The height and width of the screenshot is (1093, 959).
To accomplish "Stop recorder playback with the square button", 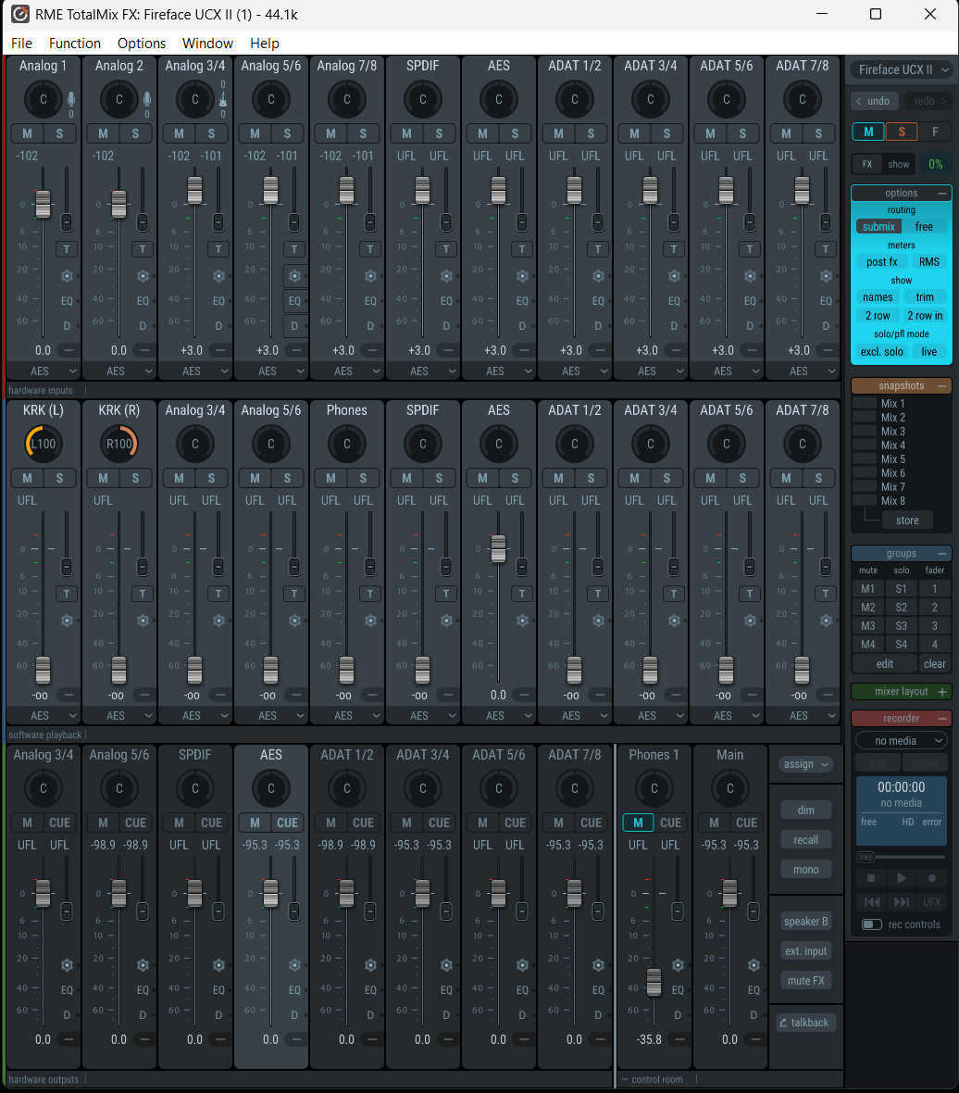I will [870, 877].
